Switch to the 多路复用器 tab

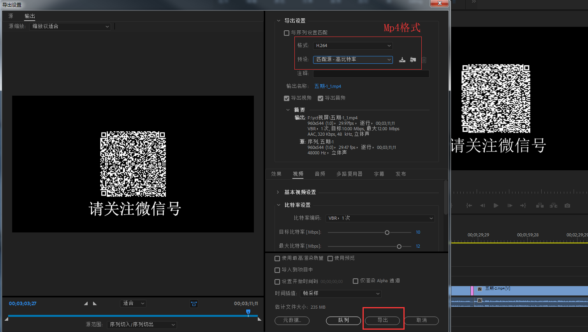(x=350, y=174)
